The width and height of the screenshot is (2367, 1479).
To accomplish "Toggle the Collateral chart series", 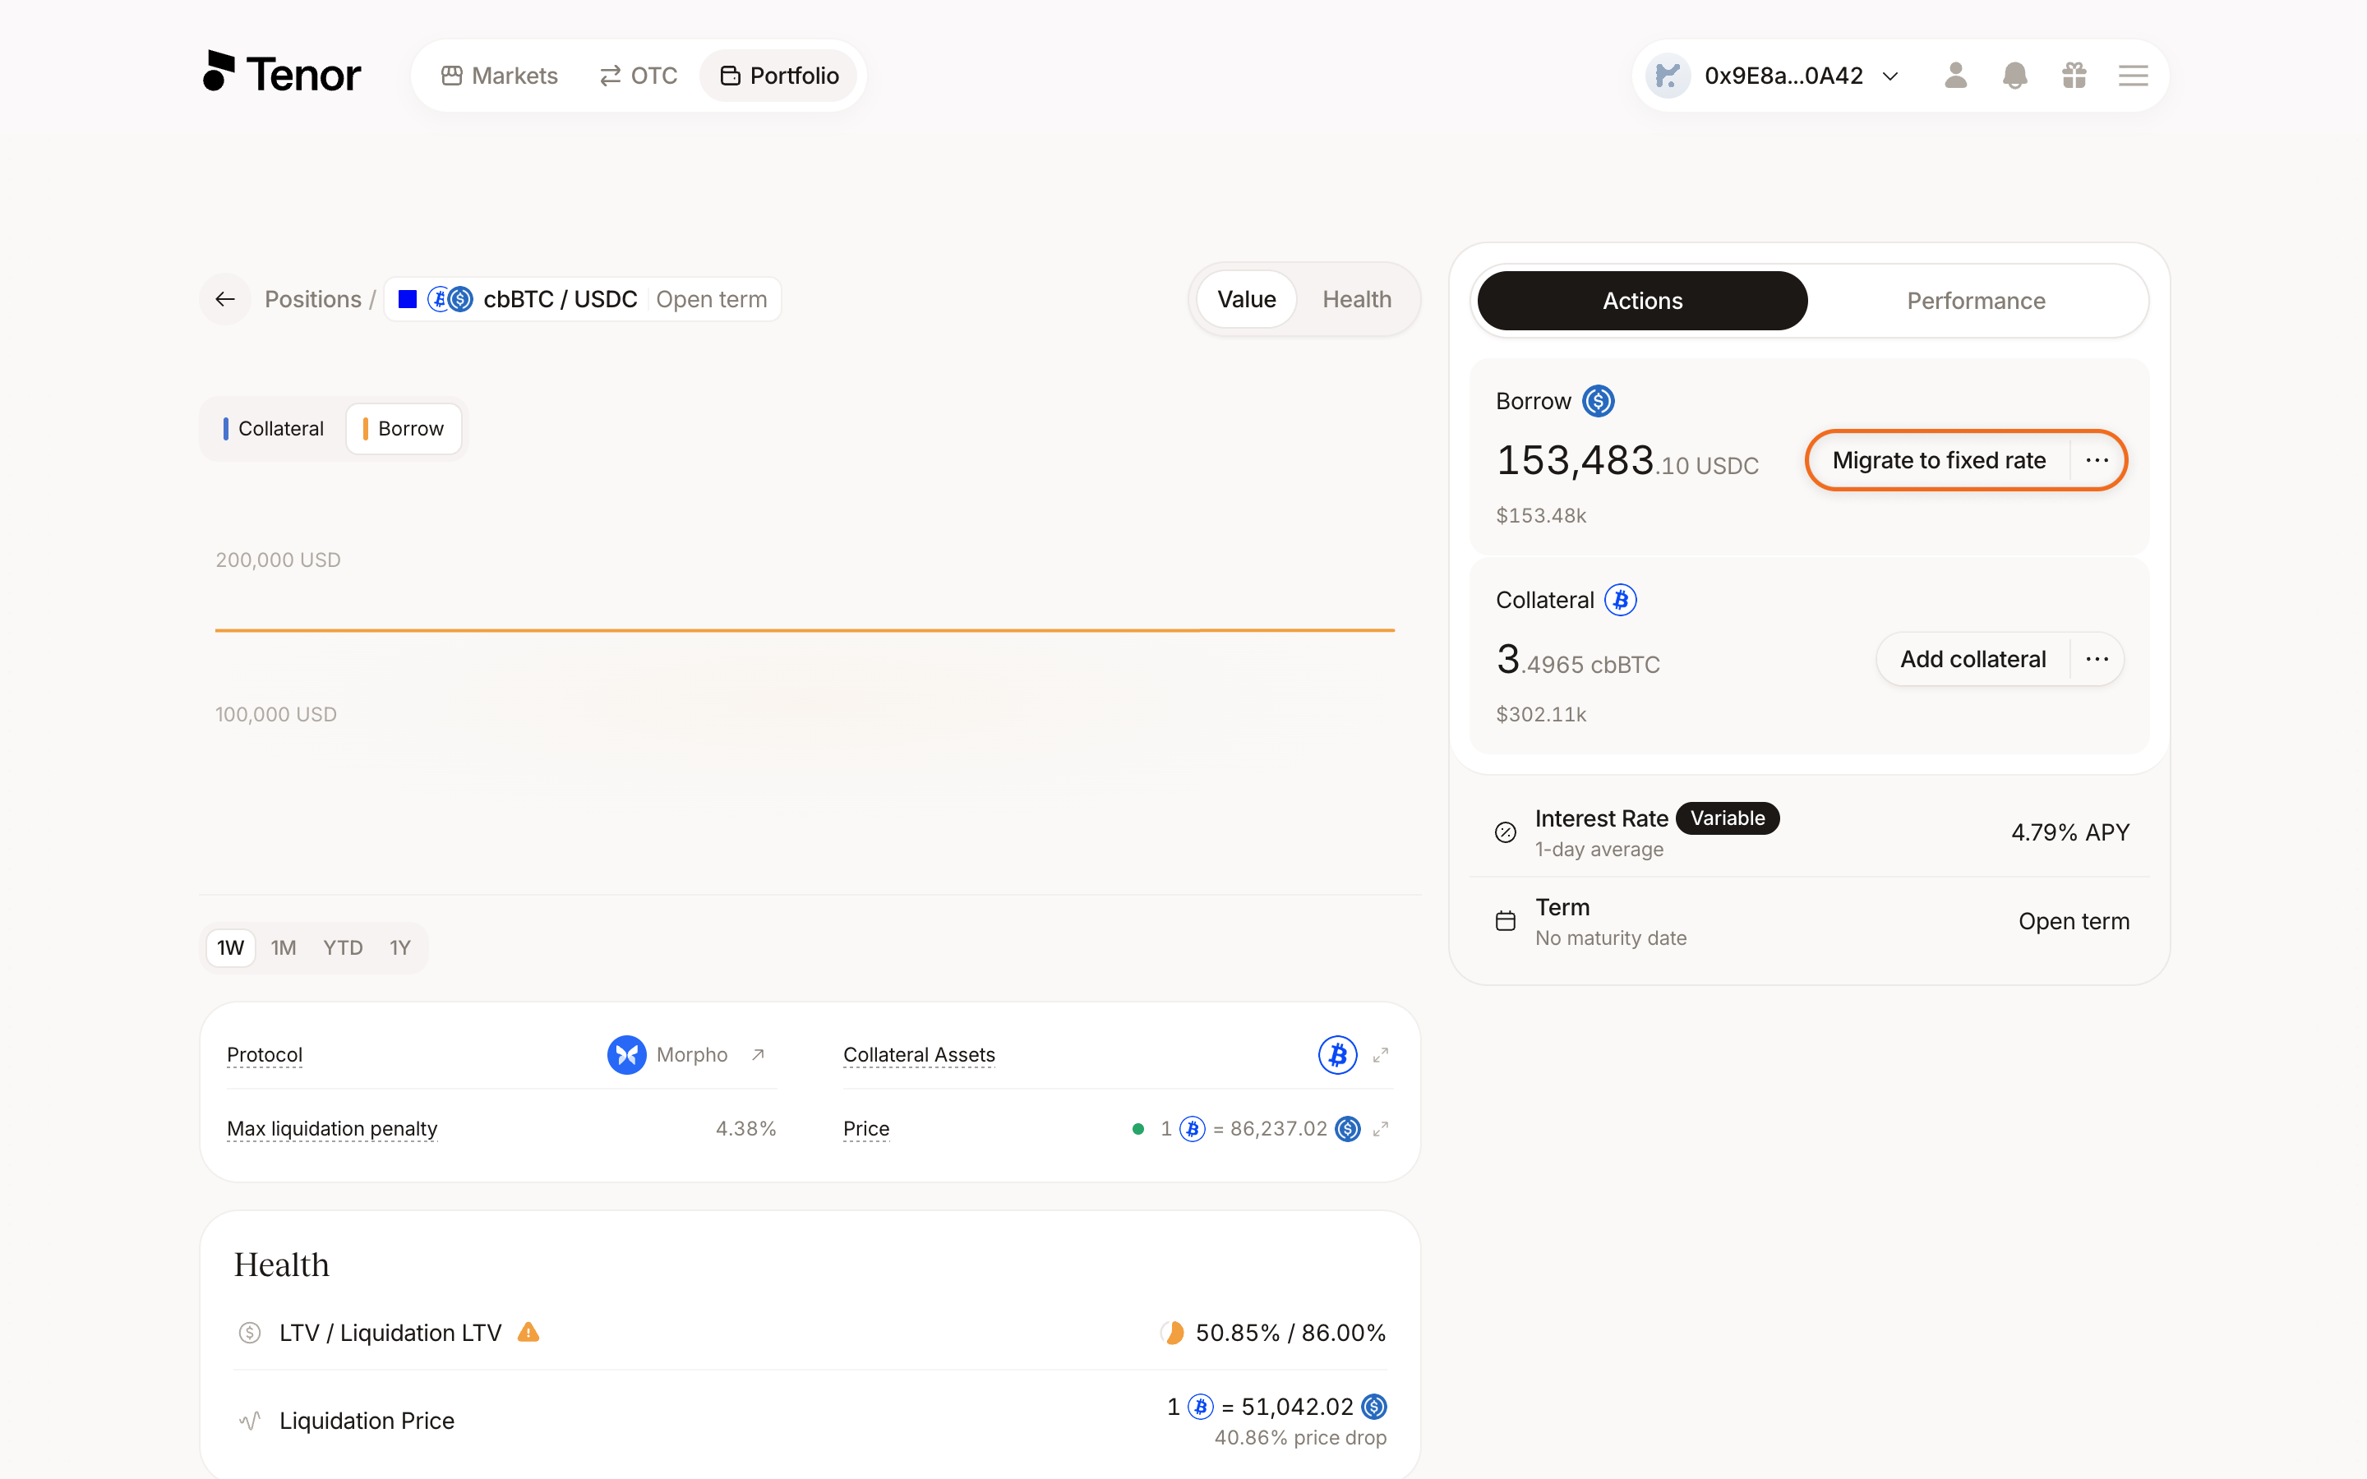I will (x=274, y=428).
